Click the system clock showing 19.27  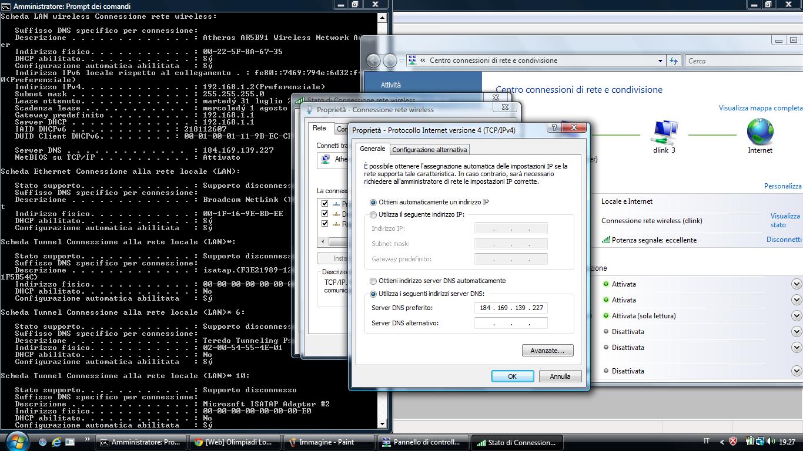pos(787,442)
